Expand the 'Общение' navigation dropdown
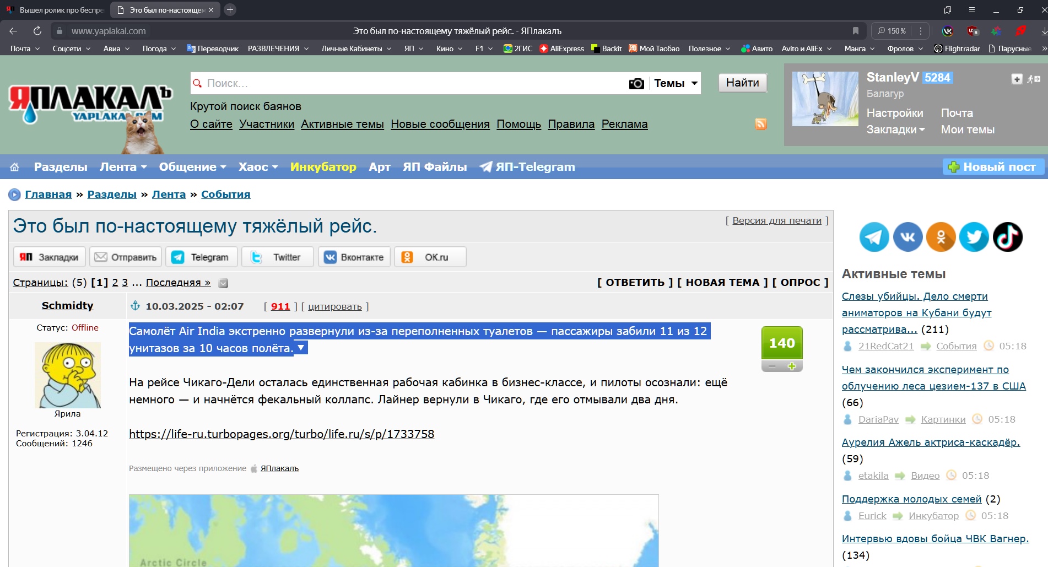Image resolution: width=1048 pixels, height=567 pixels. click(x=192, y=167)
